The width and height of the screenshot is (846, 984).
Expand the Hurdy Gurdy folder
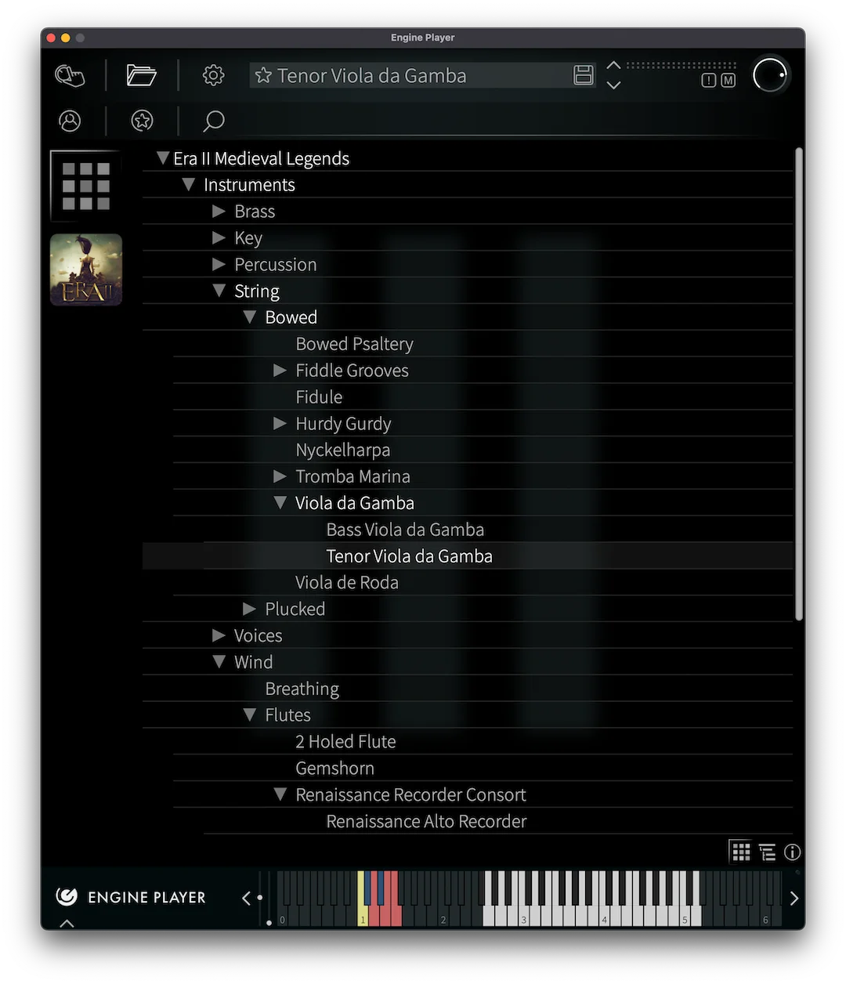tap(280, 424)
